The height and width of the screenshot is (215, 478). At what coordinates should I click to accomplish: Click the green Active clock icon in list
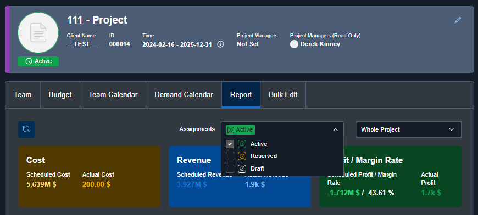pyautogui.click(x=242, y=144)
